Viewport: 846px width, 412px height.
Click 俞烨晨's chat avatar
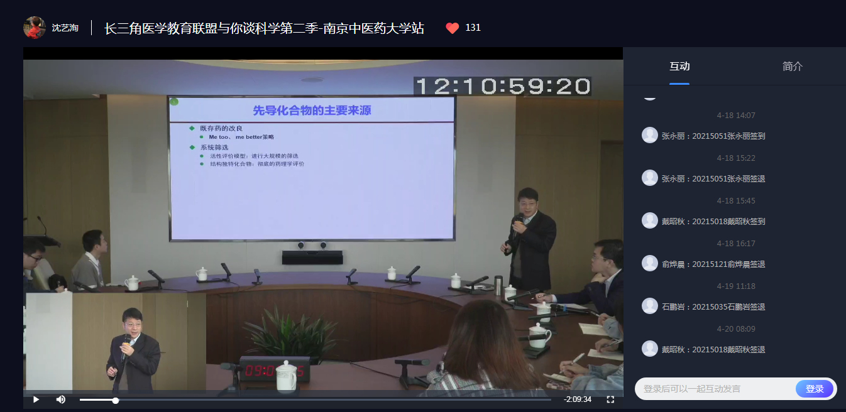[x=650, y=263]
